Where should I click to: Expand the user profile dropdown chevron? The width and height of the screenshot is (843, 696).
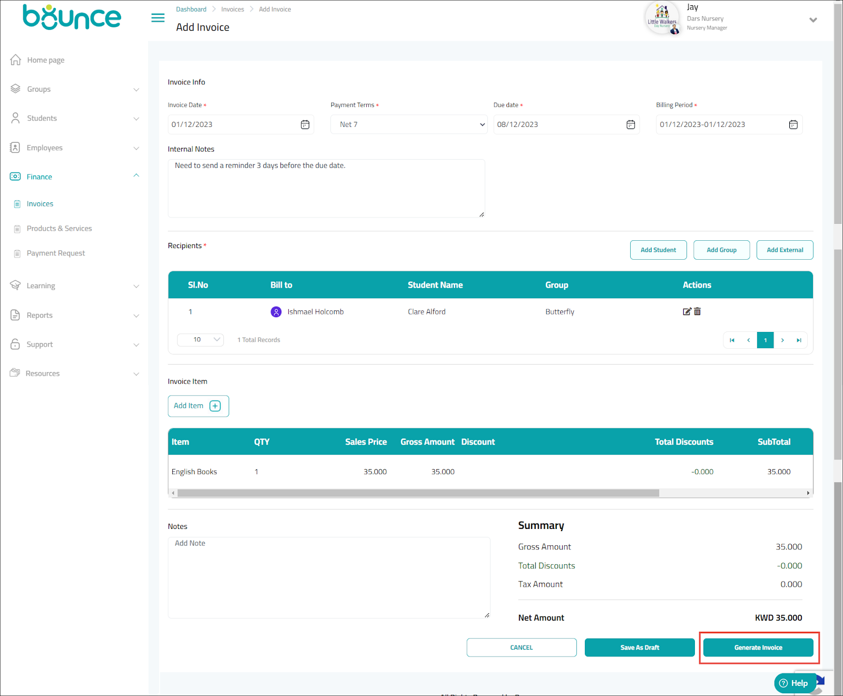(x=813, y=20)
